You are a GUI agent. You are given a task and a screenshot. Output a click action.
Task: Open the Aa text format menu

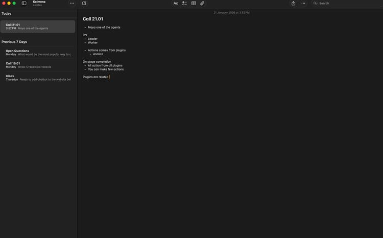176,3
